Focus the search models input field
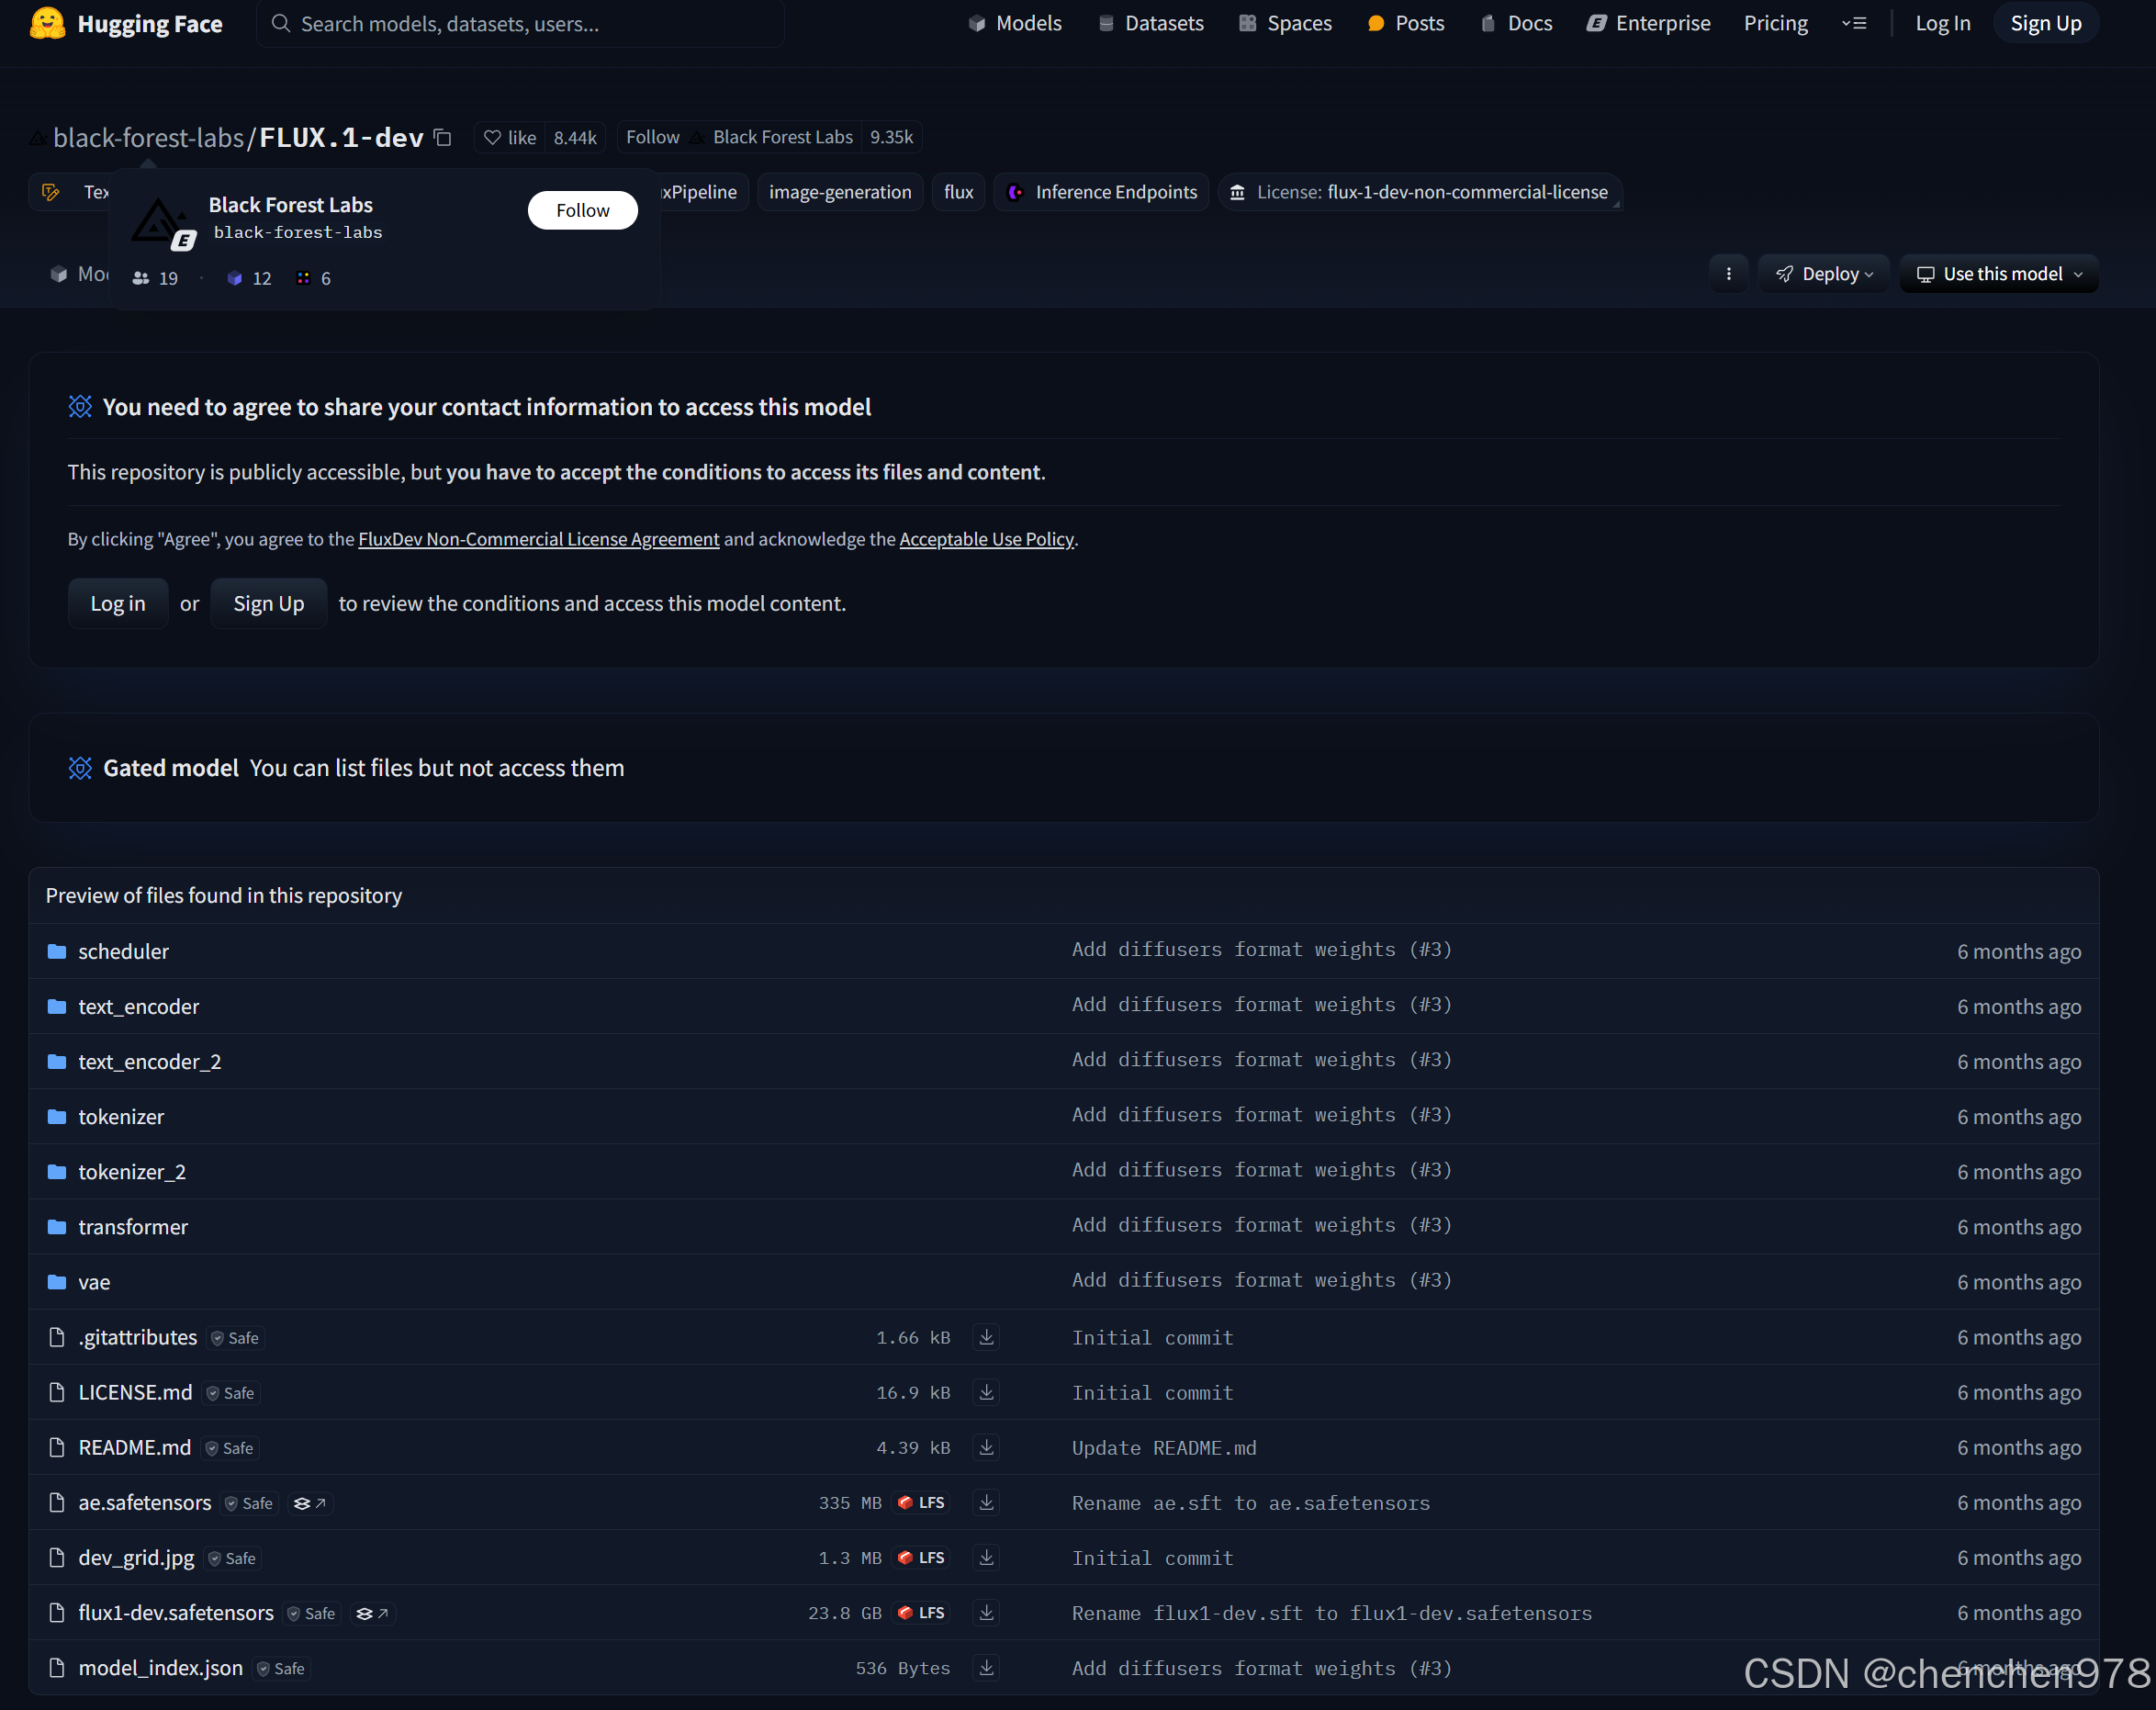2156x1710 pixels. (x=520, y=23)
